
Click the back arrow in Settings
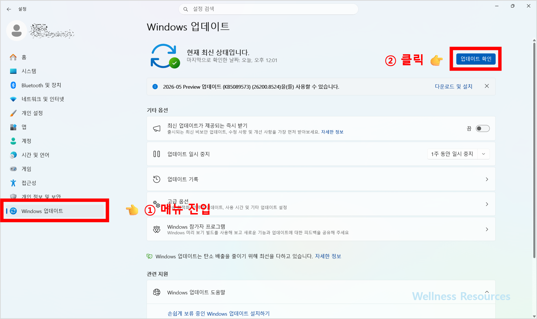coord(9,9)
